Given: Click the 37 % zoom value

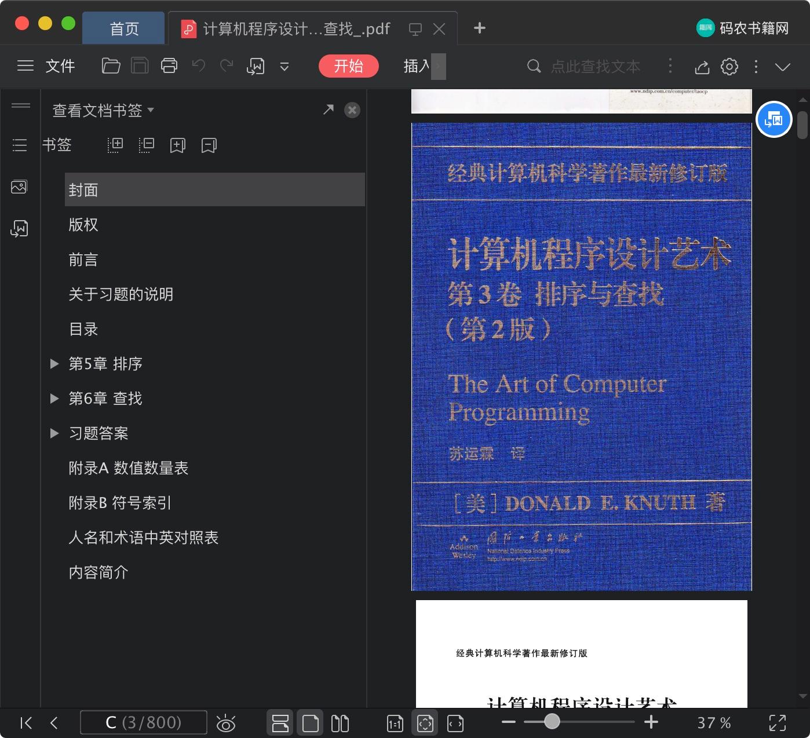Looking at the screenshot, I should (x=714, y=723).
